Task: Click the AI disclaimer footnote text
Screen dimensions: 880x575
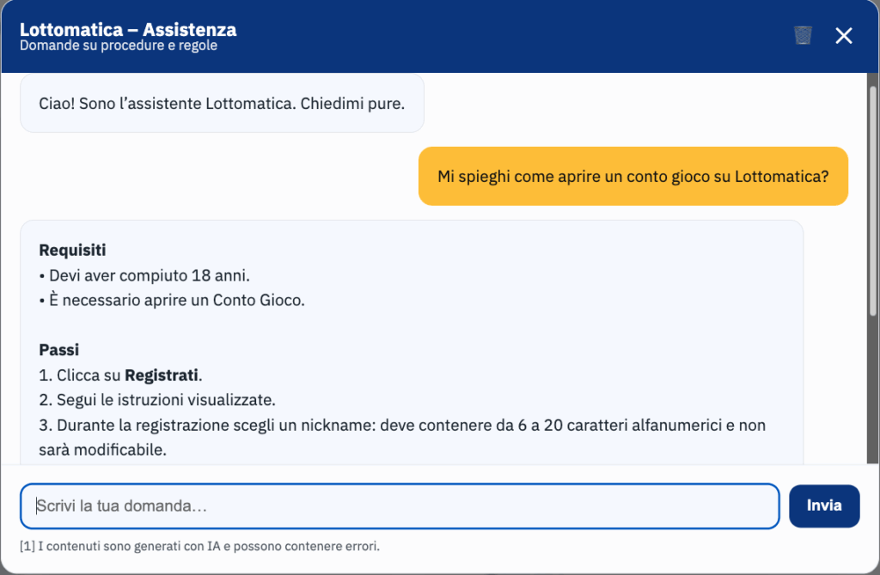Action: coord(199,546)
